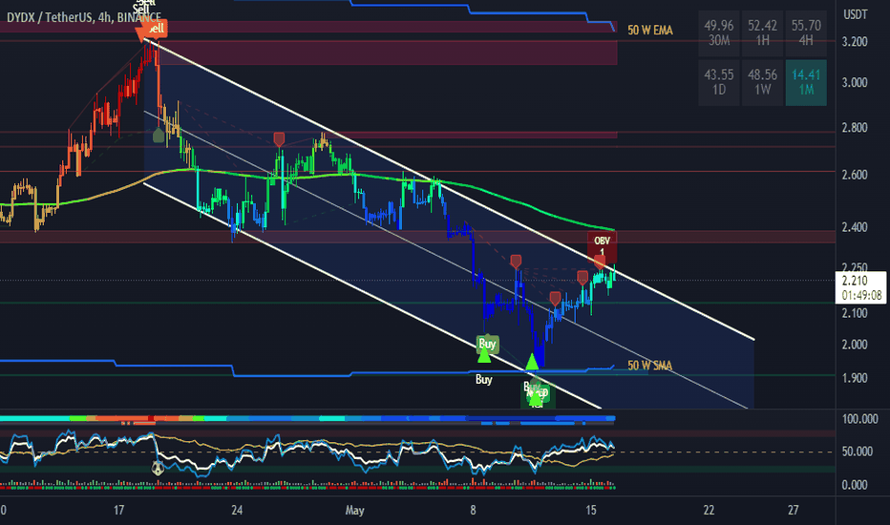The height and width of the screenshot is (525, 890).
Task: Click the 2.600 price axis level
Action: 855,175
